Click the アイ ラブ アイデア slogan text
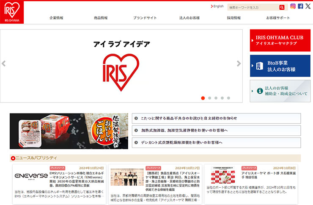The image size is (313, 205). coord(121,44)
